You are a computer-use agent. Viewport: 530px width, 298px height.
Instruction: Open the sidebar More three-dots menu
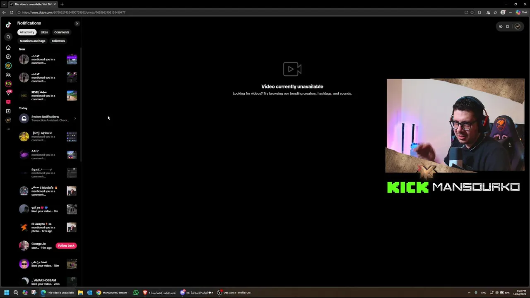(8, 129)
